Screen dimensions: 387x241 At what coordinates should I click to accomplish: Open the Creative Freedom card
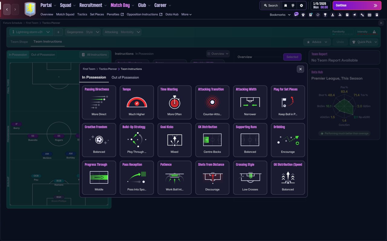pyautogui.click(x=99, y=140)
